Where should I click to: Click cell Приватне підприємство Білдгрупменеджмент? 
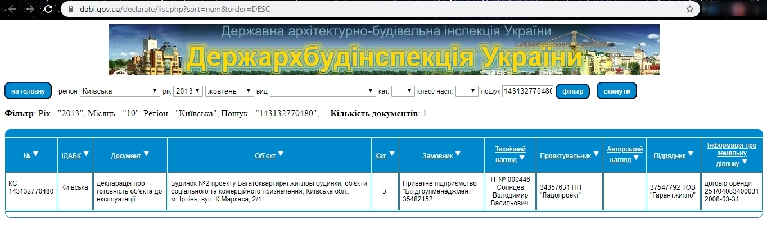click(441, 191)
